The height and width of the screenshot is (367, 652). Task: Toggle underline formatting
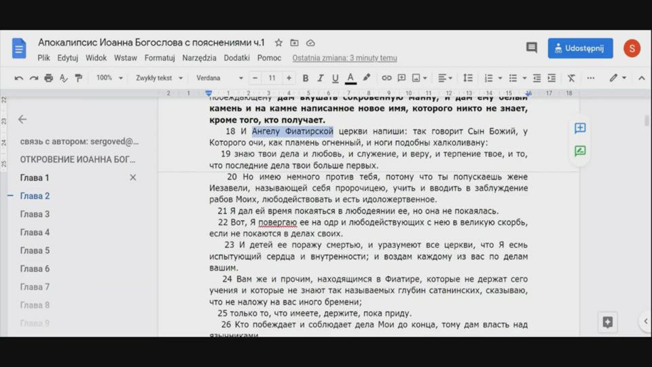[x=335, y=78]
